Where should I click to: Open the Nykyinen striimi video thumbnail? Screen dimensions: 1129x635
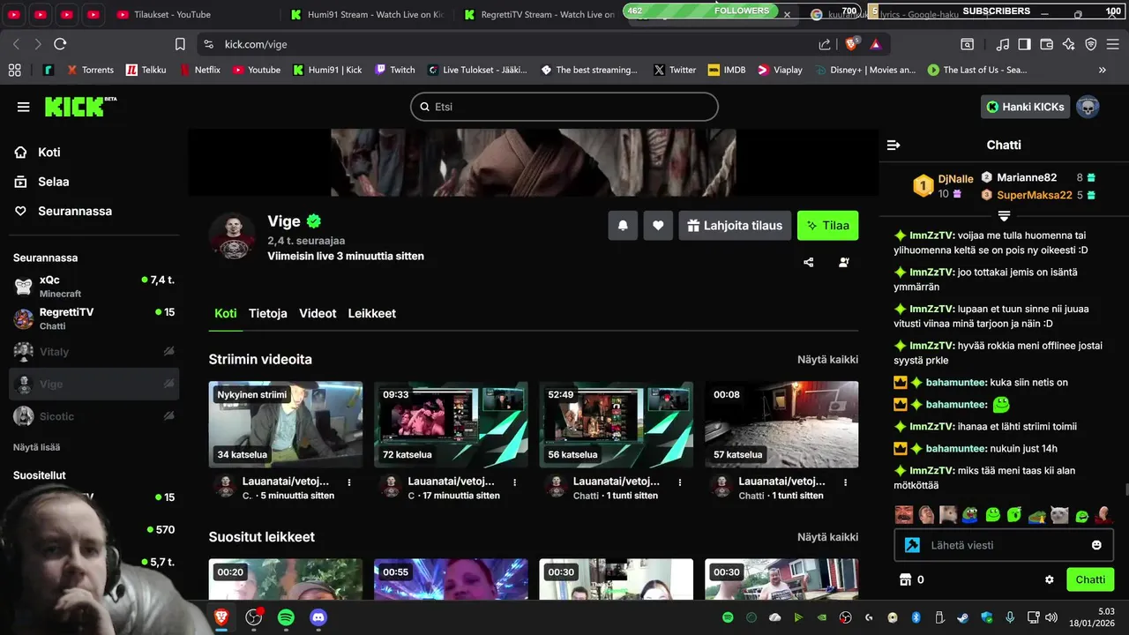pyautogui.click(x=286, y=424)
